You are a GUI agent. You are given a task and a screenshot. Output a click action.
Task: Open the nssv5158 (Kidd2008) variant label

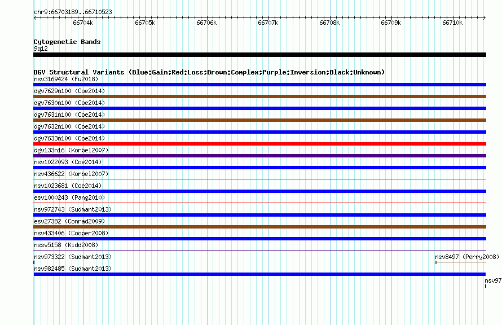tap(66, 245)
